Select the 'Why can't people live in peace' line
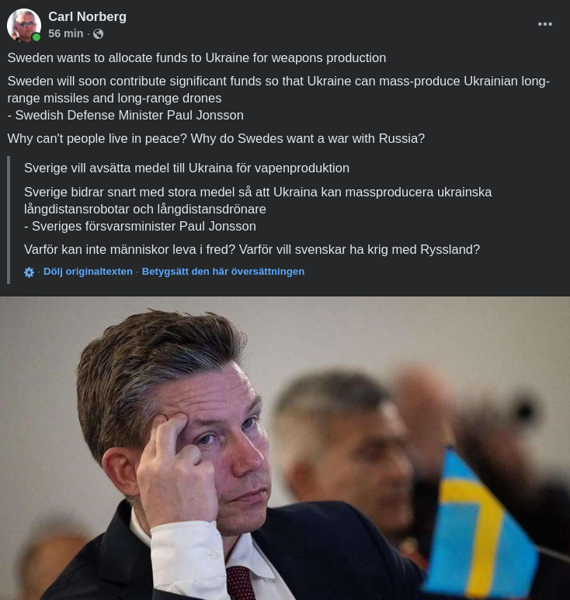 216,138
